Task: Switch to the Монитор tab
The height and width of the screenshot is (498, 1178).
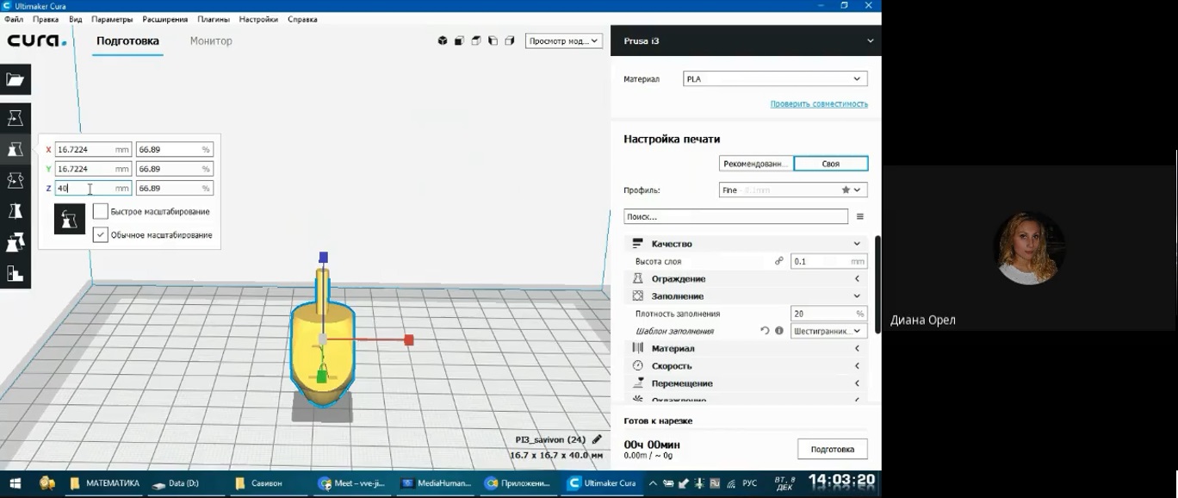Action: [211, 40]
